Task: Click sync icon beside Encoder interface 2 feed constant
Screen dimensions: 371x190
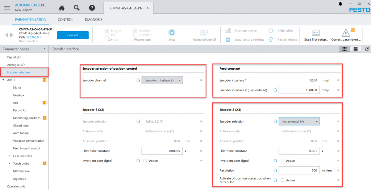Action: tap(275, 90)
